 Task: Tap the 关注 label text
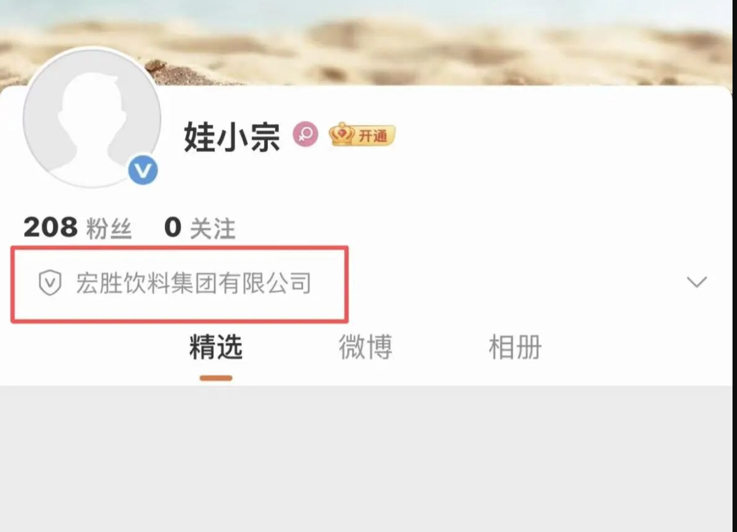[213, 229]
